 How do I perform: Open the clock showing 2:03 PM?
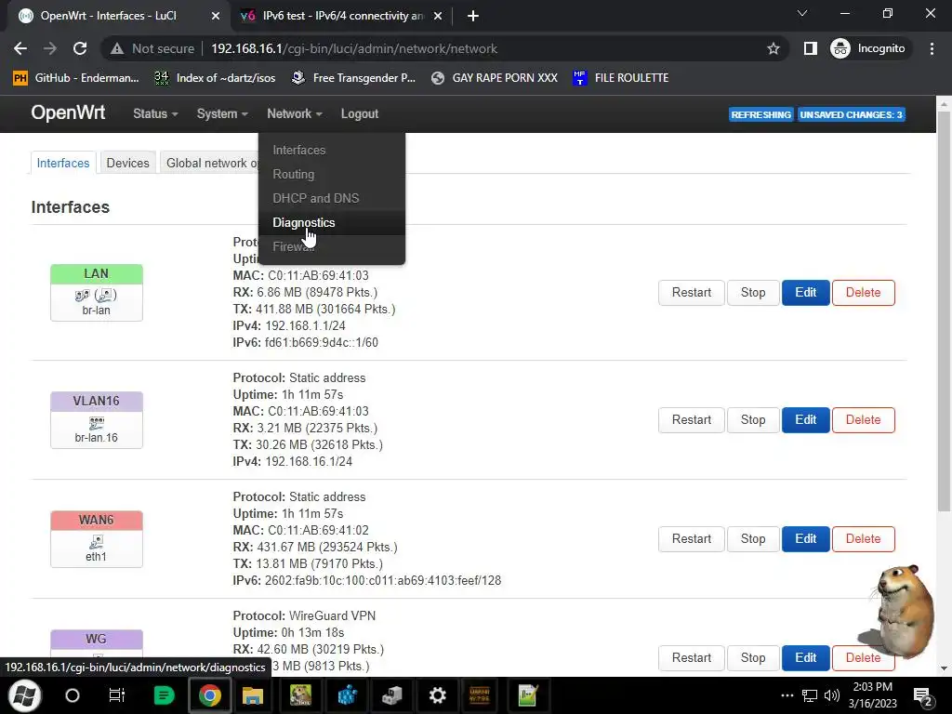pos(872,695)
